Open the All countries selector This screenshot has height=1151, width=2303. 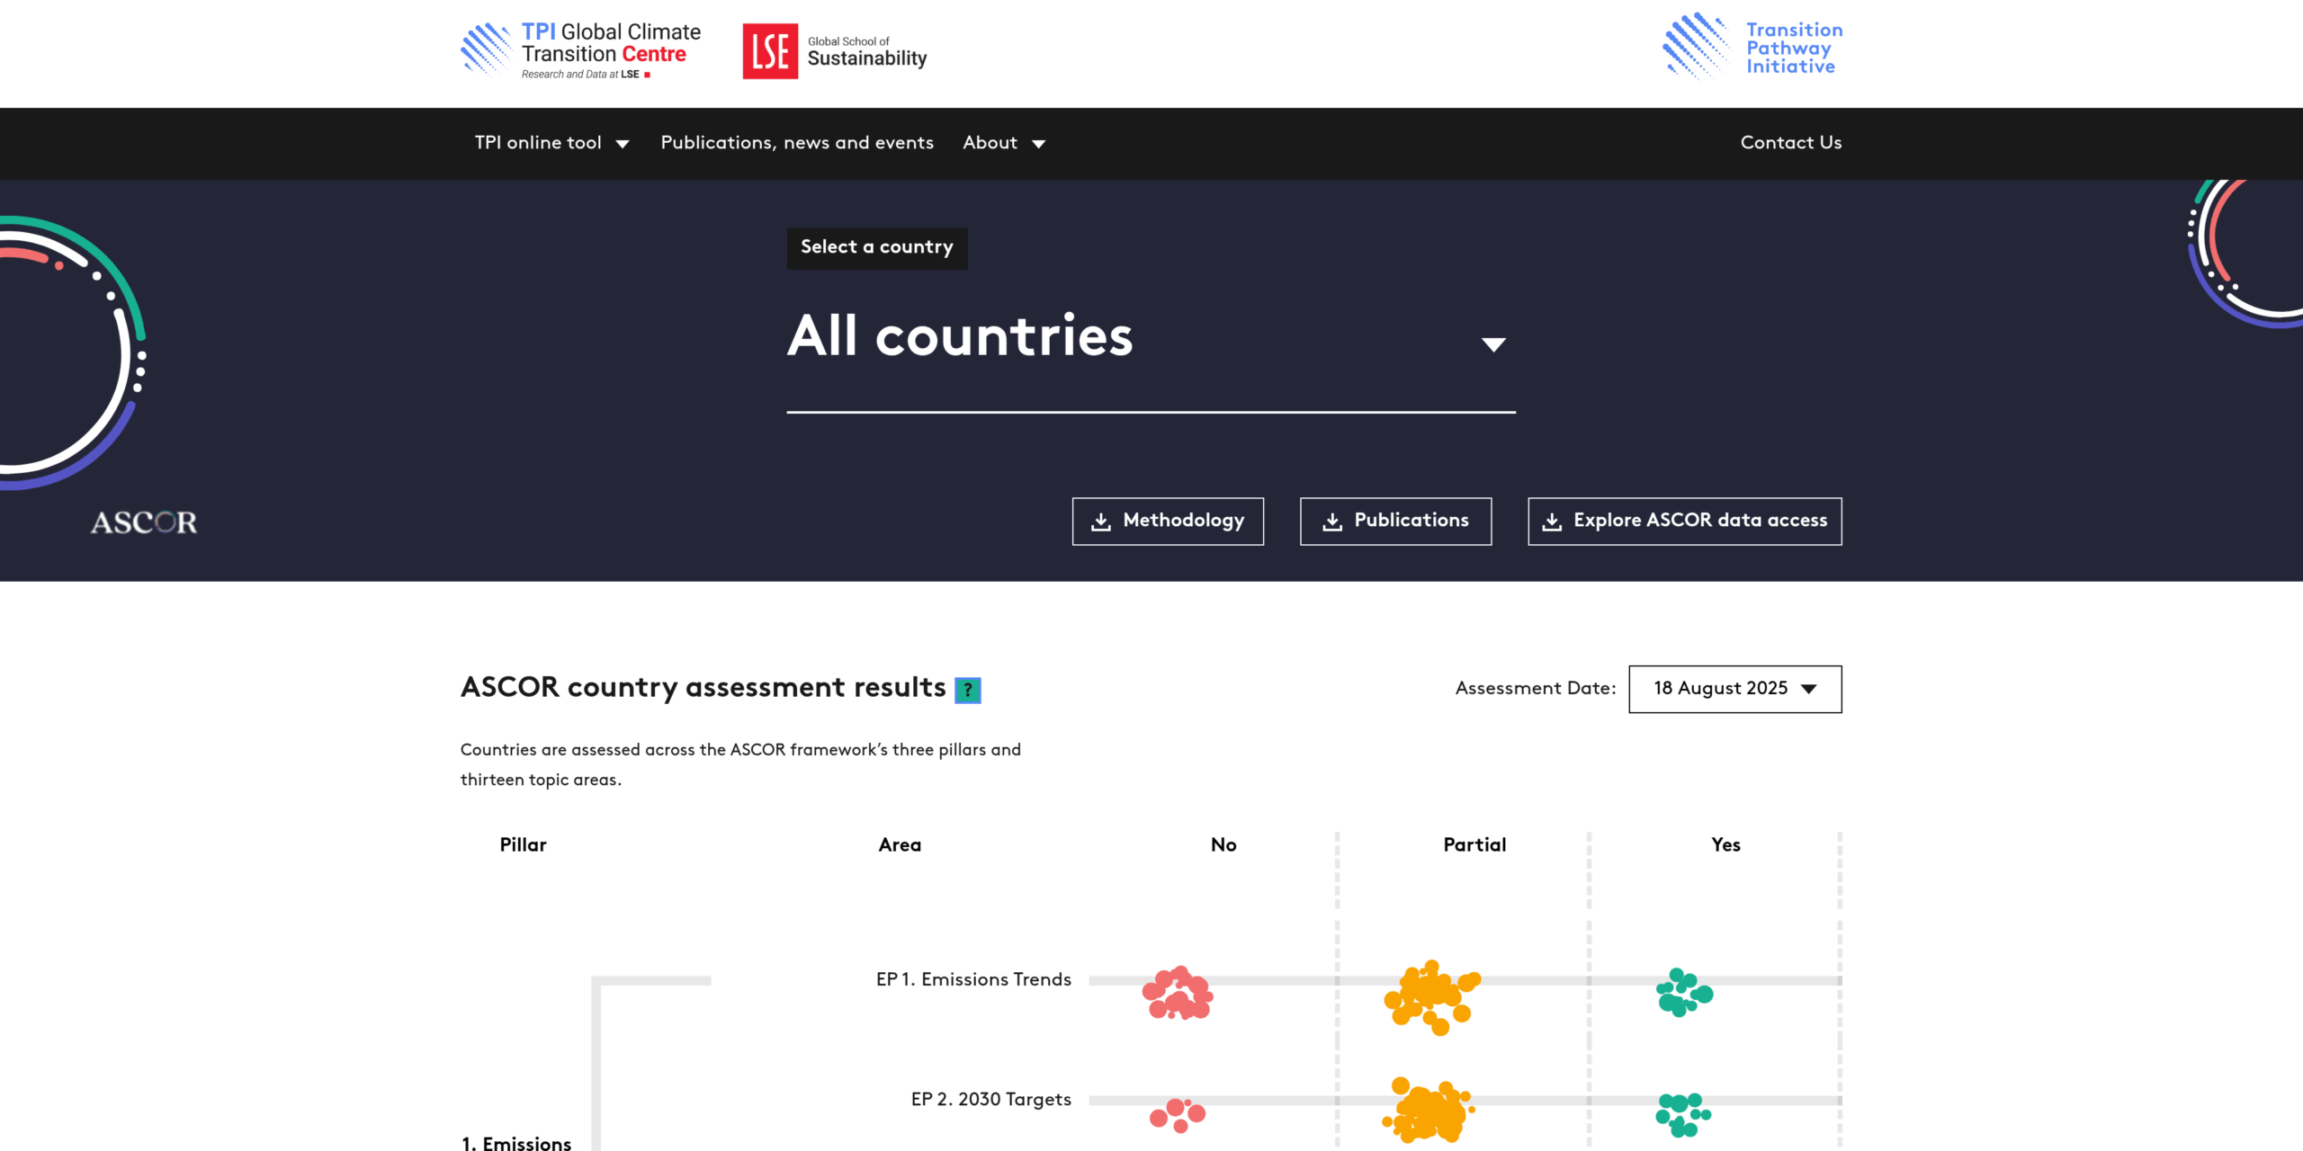1151,345
